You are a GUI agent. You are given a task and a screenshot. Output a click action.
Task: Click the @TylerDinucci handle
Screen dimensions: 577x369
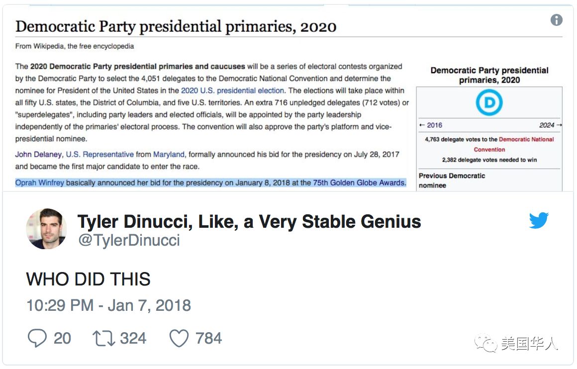128,240
